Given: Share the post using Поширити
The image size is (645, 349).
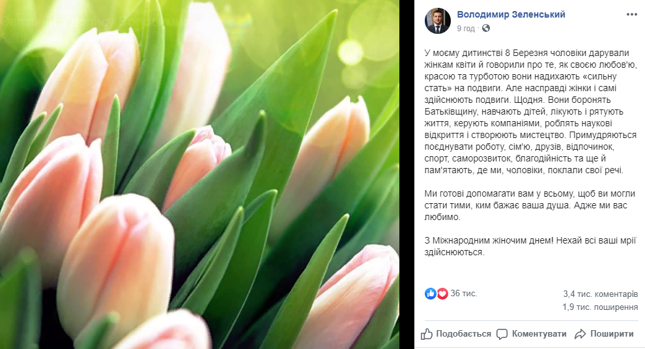Looking at the screenshot, I should [612, 334].
